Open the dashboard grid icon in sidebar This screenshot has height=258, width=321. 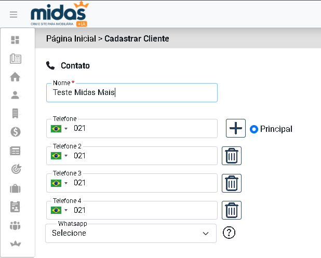pyautogui.click(x=15, y=40)
